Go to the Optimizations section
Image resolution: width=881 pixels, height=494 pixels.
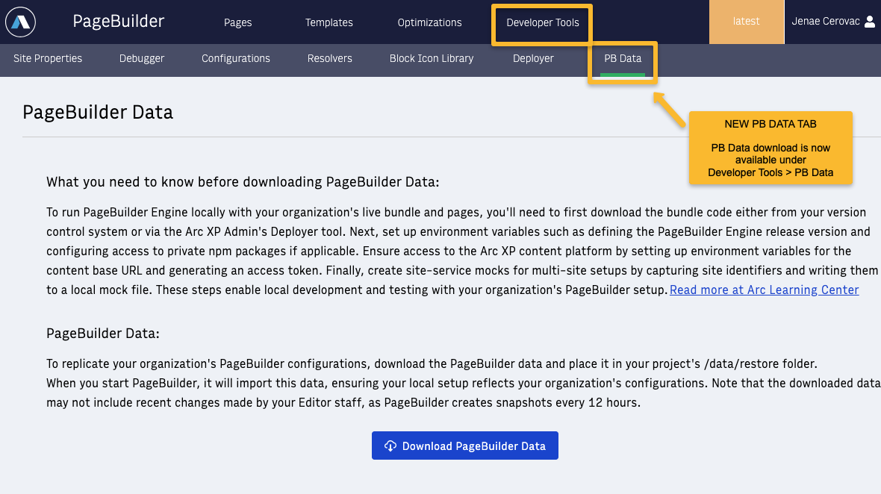tap(430, 22)
